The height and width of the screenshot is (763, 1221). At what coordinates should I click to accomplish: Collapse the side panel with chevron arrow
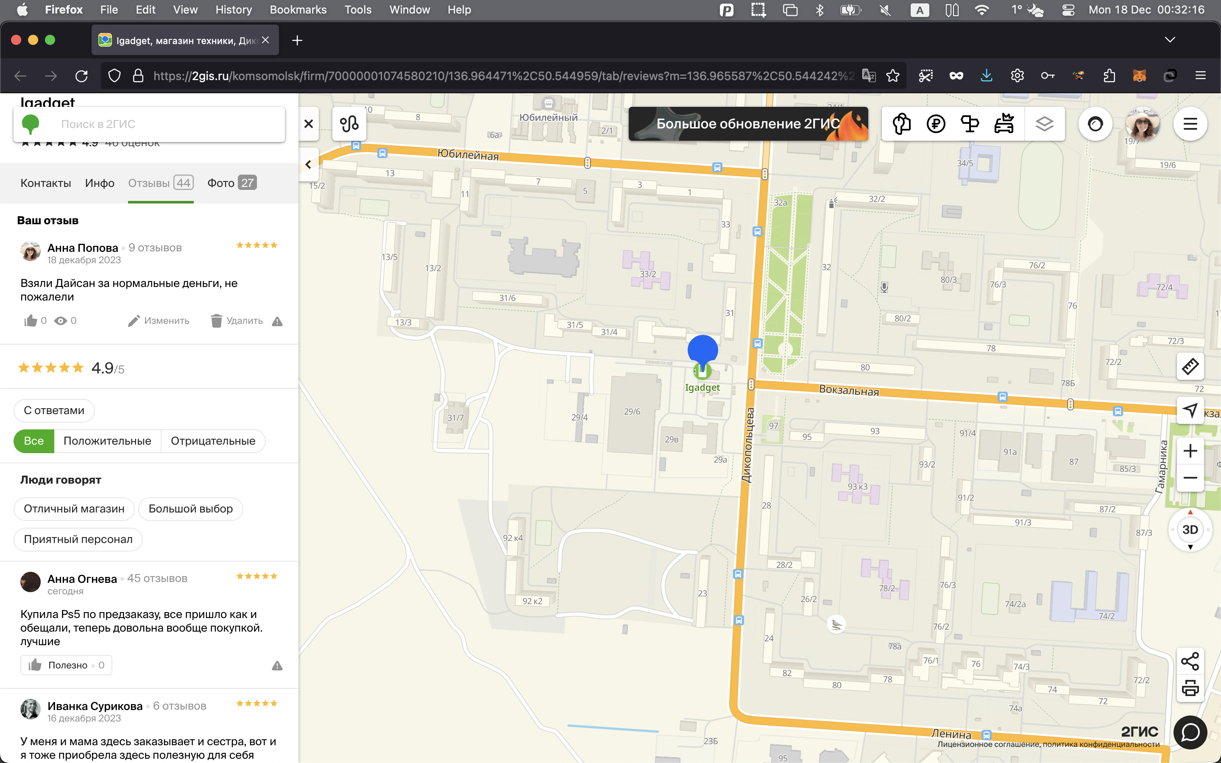point(308,164)
